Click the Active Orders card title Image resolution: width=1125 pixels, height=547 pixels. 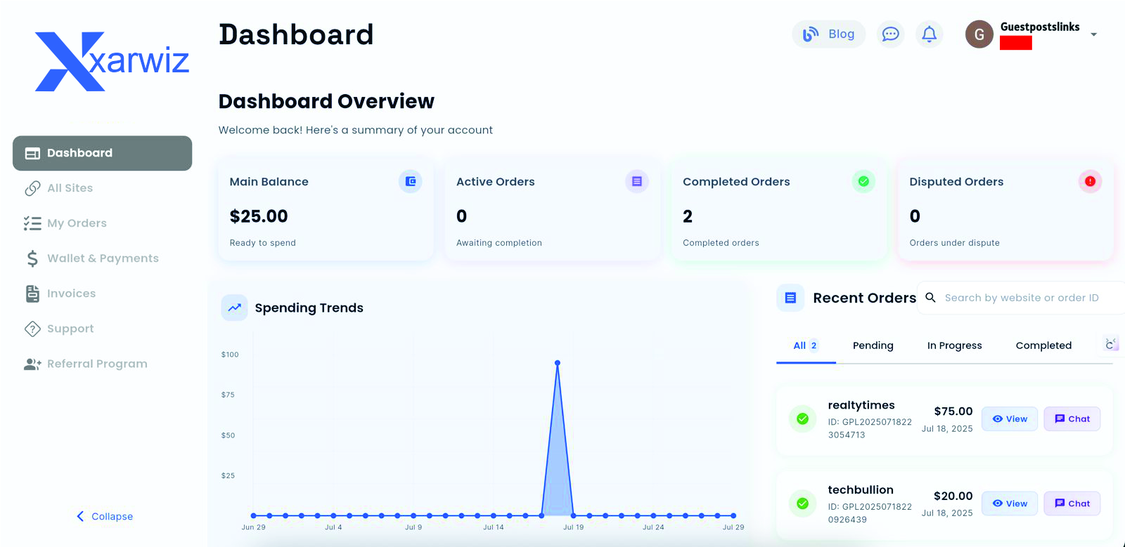tap(496, 182)
